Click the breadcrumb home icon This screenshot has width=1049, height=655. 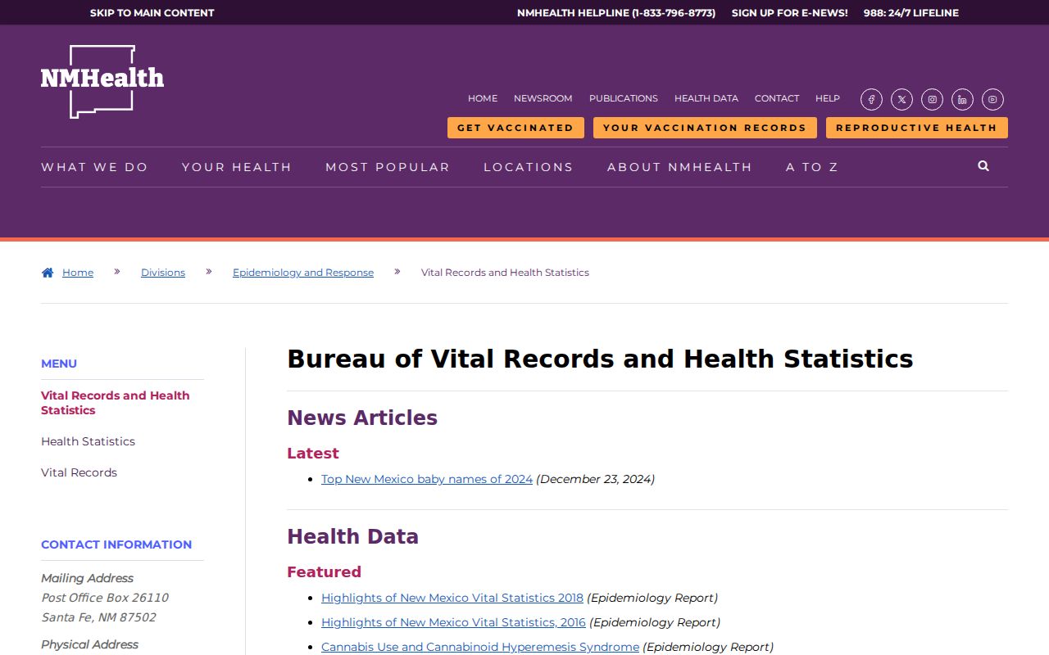pos(48,273)
